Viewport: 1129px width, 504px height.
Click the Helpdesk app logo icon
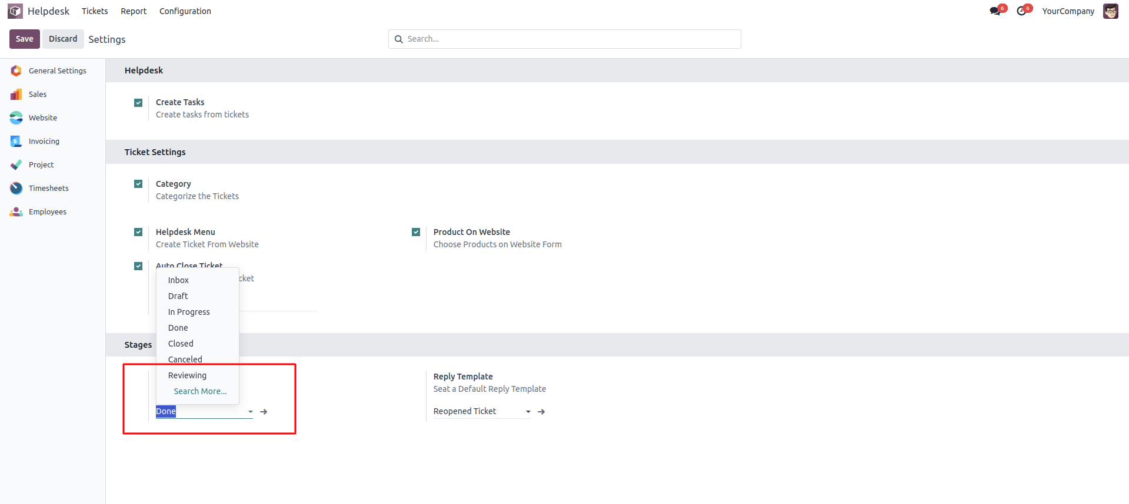coord(15,11)
